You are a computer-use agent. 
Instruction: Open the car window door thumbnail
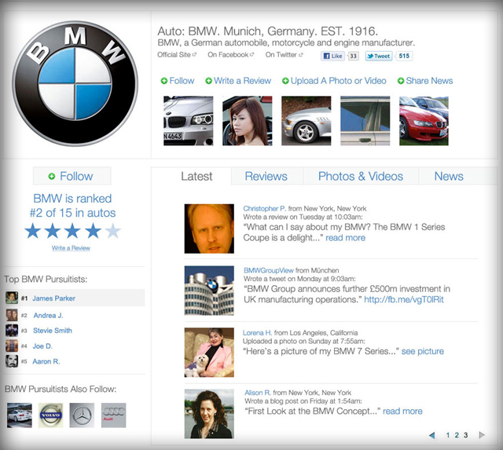click(365, 121)
